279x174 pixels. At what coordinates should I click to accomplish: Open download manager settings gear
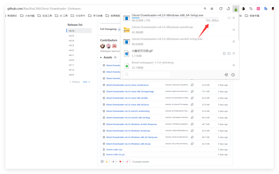pos(233,75)
